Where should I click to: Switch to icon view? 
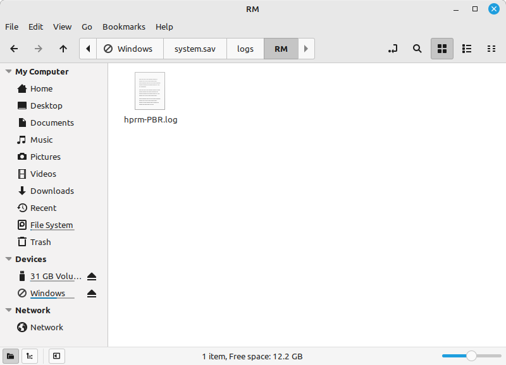point(442,49)
